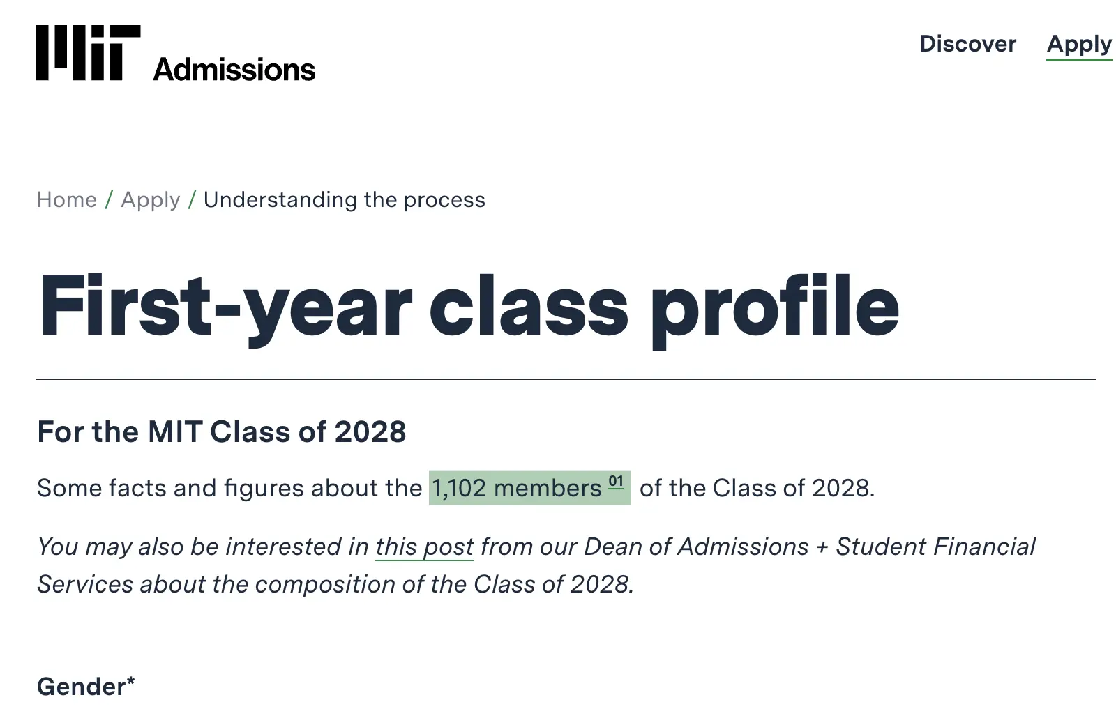Open the Discover navigation menu
The width and height of the screenshot is (1116, 718).
tap(967, 44)
